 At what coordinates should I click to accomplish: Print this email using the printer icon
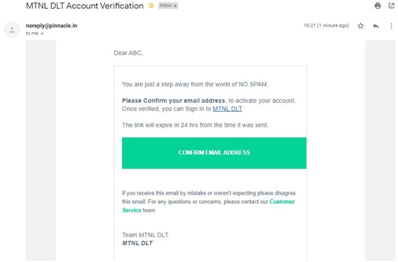coord(377,5)
